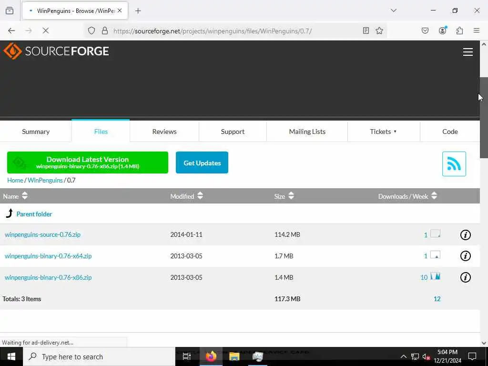Toggle reader view in address bar

[366, 30]
